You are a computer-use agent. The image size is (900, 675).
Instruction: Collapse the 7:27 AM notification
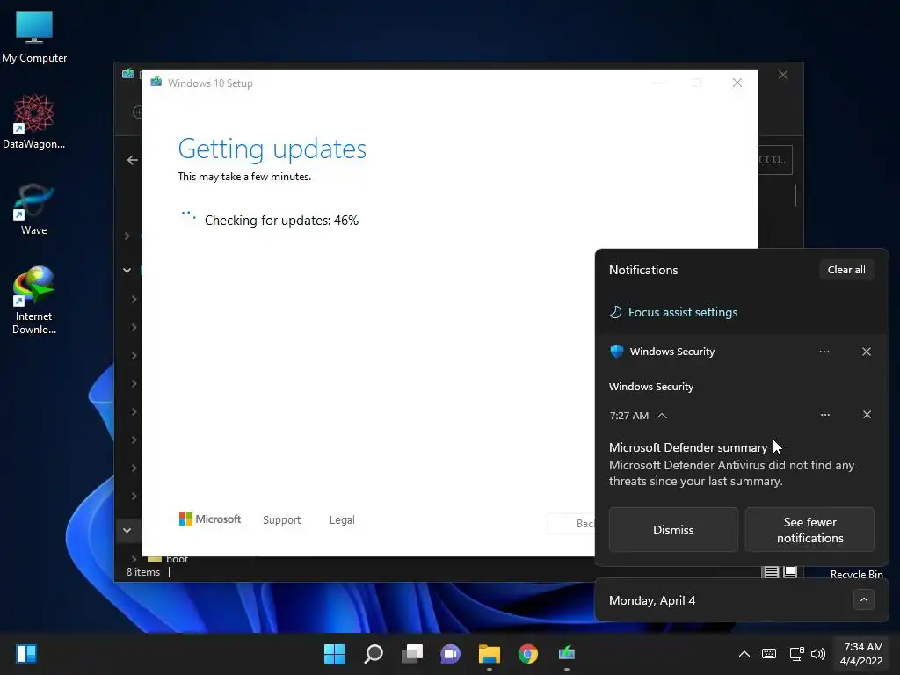[662, 416]
